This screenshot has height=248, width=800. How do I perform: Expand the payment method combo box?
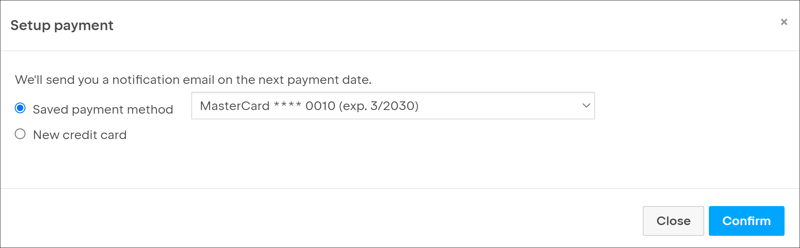click(x=393, y=106)
